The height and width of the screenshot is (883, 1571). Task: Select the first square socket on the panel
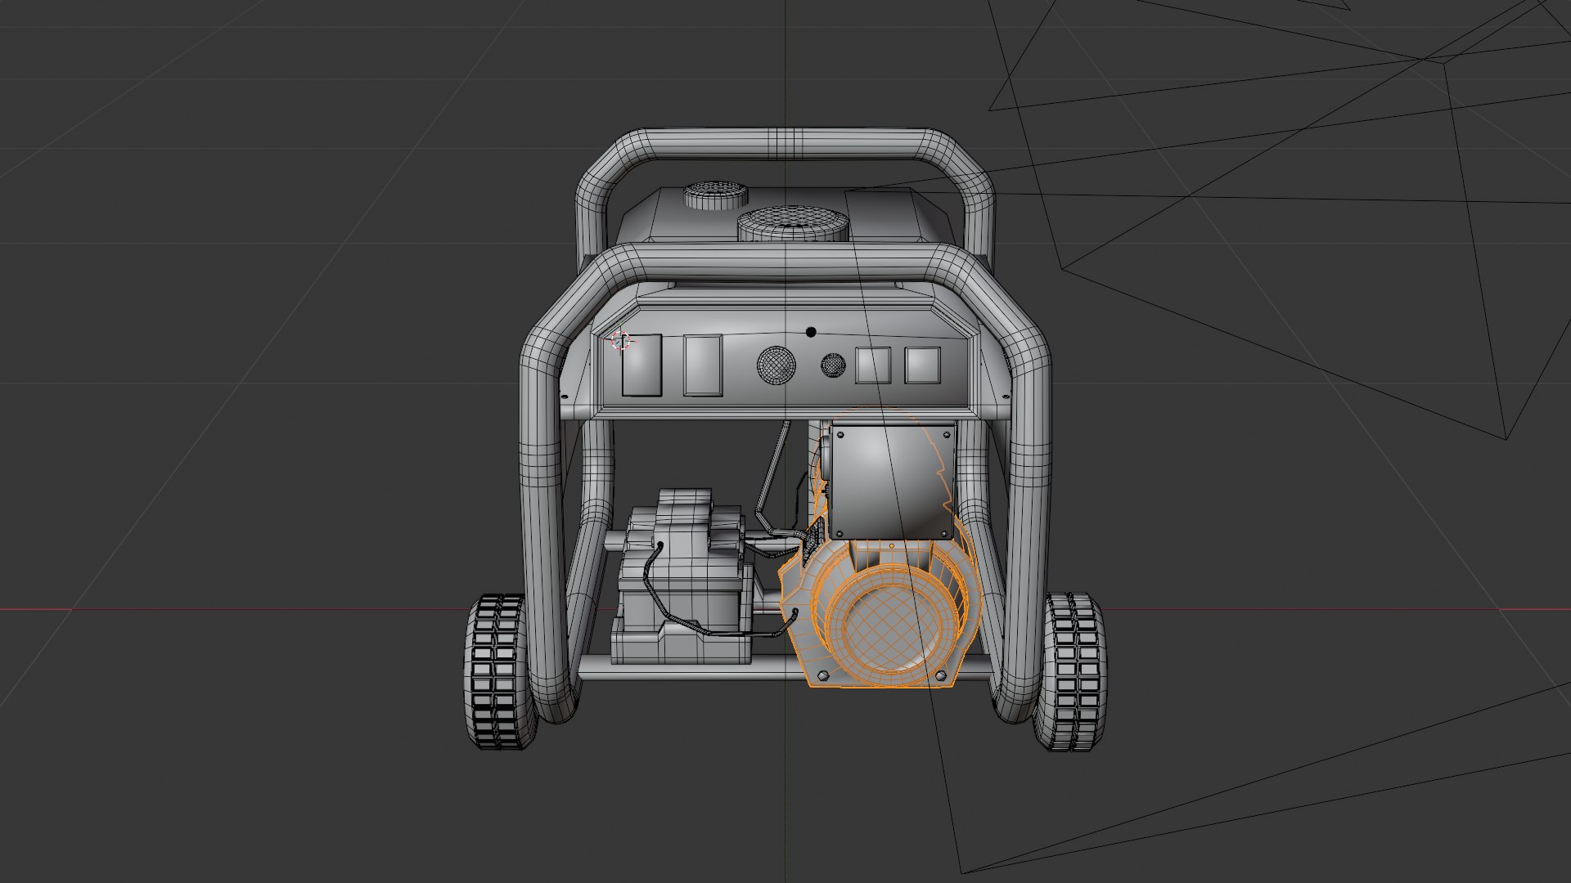(873, 365)
